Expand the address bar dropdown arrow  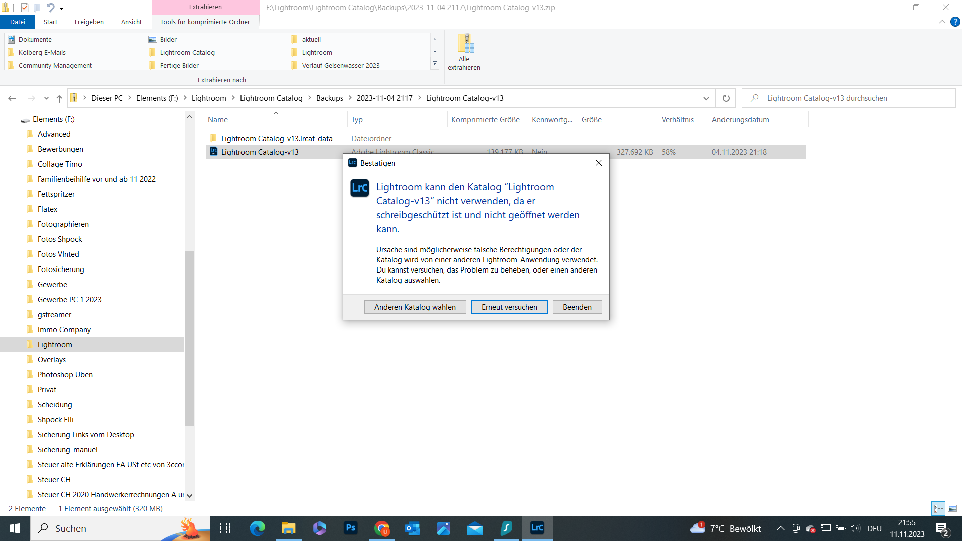(x=706, y=98)
